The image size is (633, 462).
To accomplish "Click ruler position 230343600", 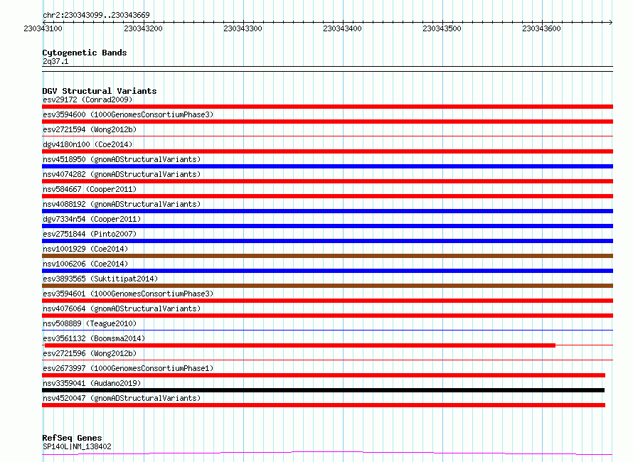I will [x=542, y=28].
